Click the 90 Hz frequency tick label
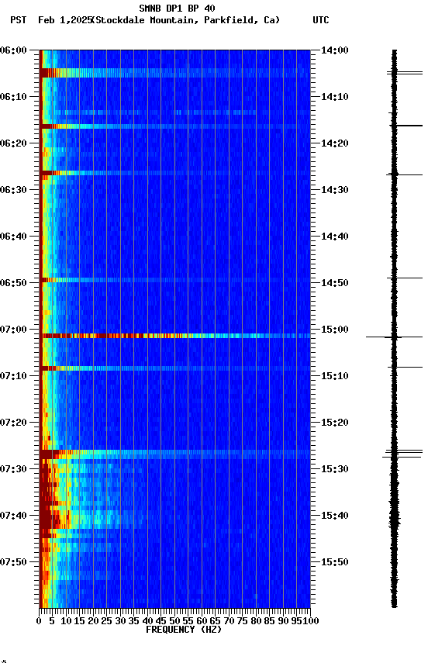The image size is (428, 670). click(x=283, y=621)
